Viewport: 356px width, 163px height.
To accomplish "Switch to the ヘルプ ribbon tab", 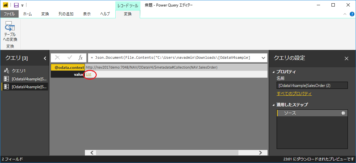I will point(105,14).
